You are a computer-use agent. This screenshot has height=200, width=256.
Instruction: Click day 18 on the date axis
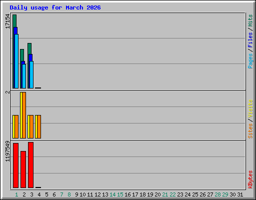142,194
